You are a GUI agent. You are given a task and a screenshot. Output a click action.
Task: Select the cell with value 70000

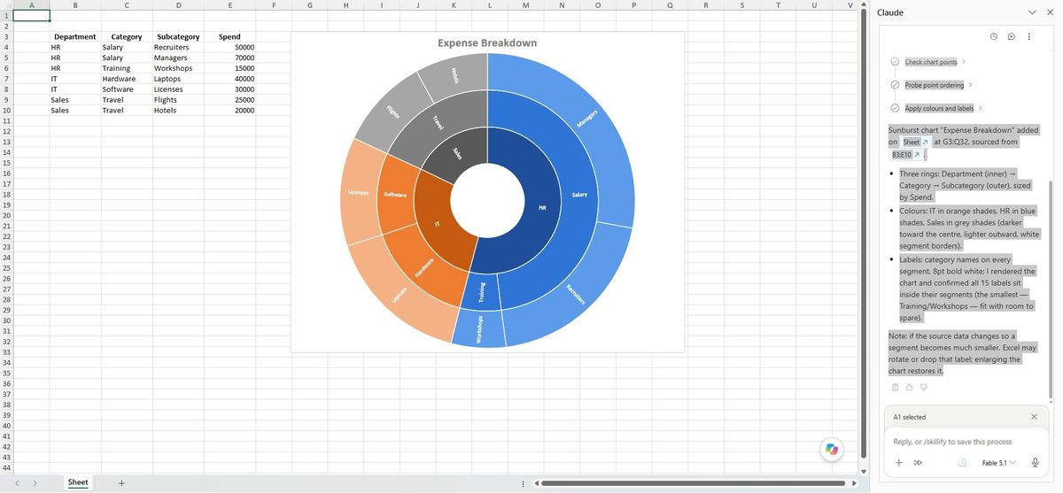pyautogui.click(x=230, y=58)
